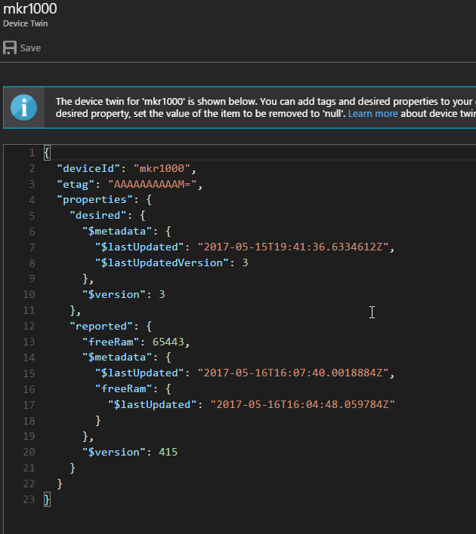Click line number 1 in the gutter
476x534 pixels.
click(x=32, y=152)
